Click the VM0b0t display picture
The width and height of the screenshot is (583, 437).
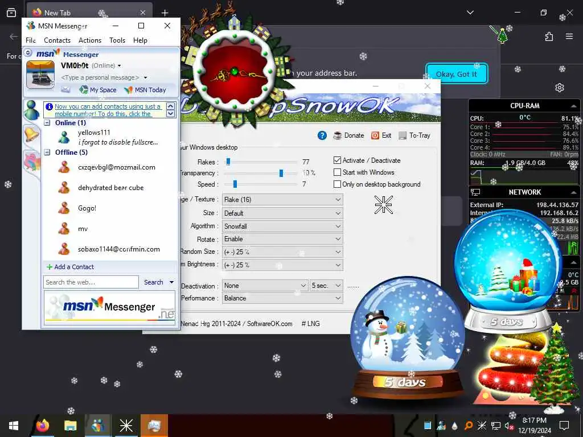click(x=40, y=75)
